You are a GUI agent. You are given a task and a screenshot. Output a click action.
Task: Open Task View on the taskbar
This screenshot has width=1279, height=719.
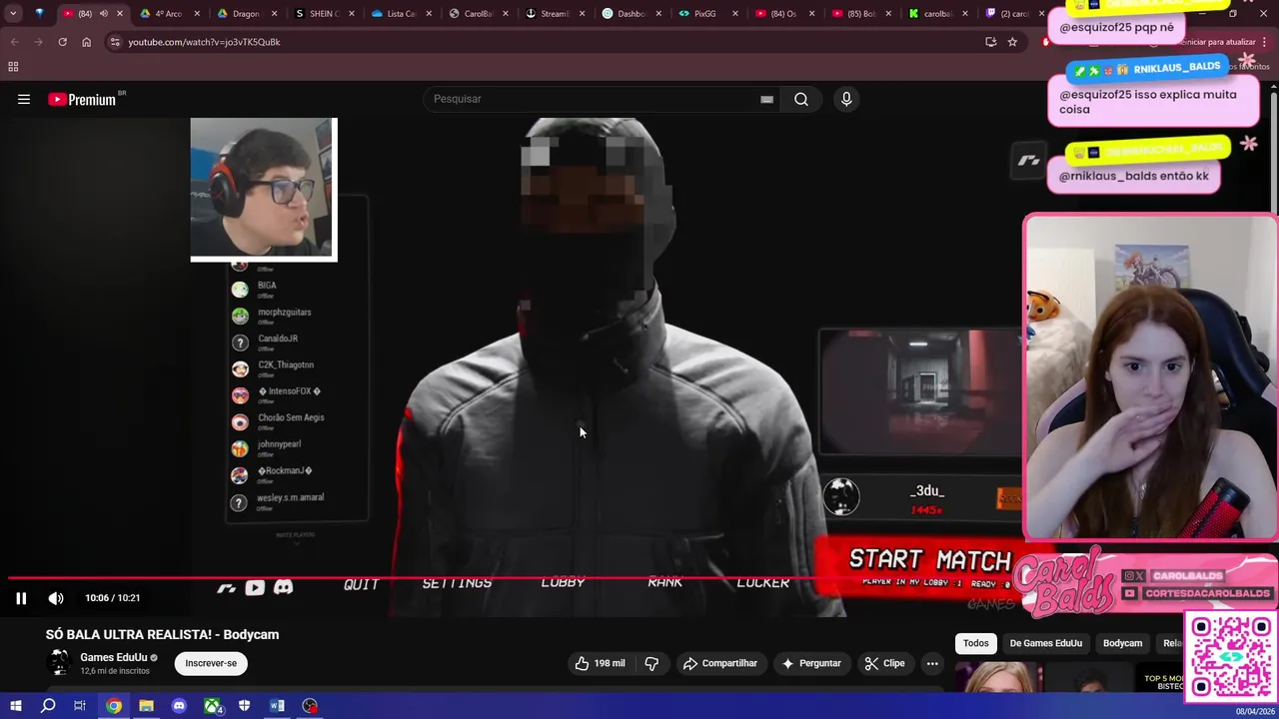point(80,706)
